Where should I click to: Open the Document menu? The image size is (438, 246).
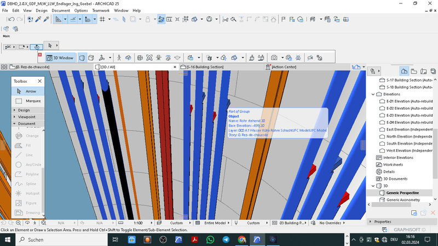pos(61,10)
